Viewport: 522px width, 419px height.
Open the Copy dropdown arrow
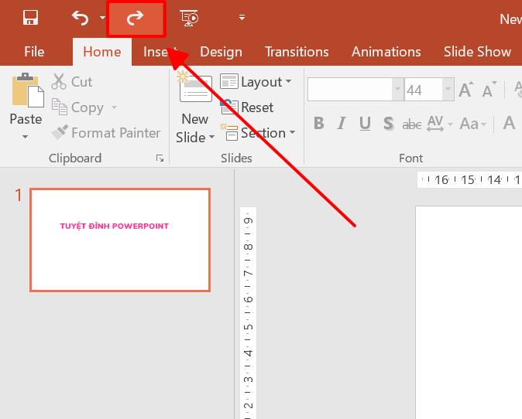click(x=114, y=107)
